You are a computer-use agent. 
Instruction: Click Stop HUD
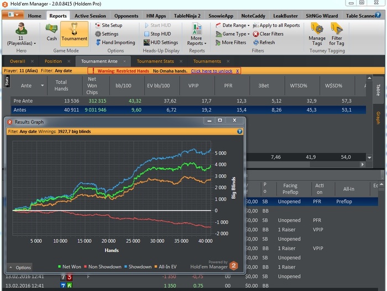tap(158, 34)
